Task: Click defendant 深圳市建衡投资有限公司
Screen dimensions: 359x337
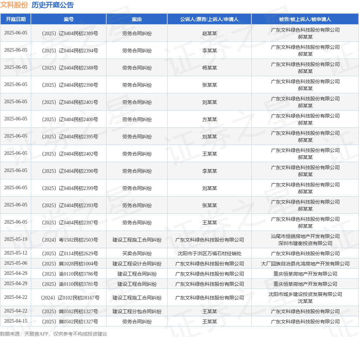Action: (305, 243)
